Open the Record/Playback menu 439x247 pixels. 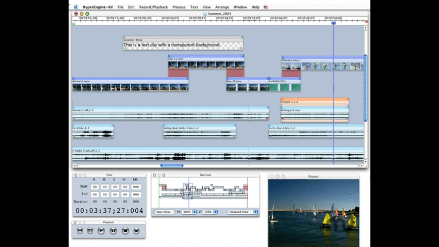(x=153, y=7)
